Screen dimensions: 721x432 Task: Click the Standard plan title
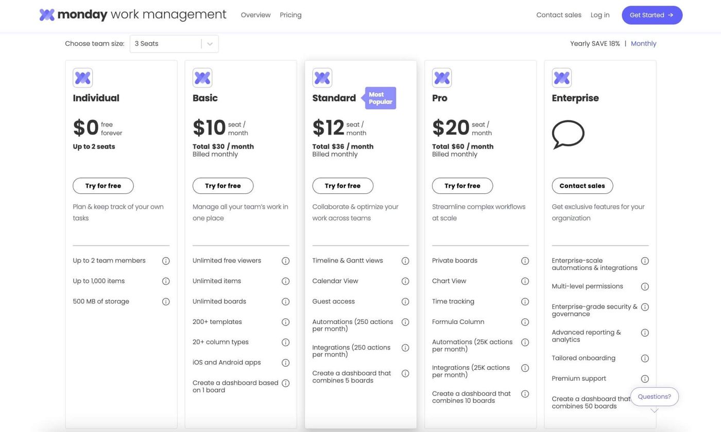coord(334,98)
